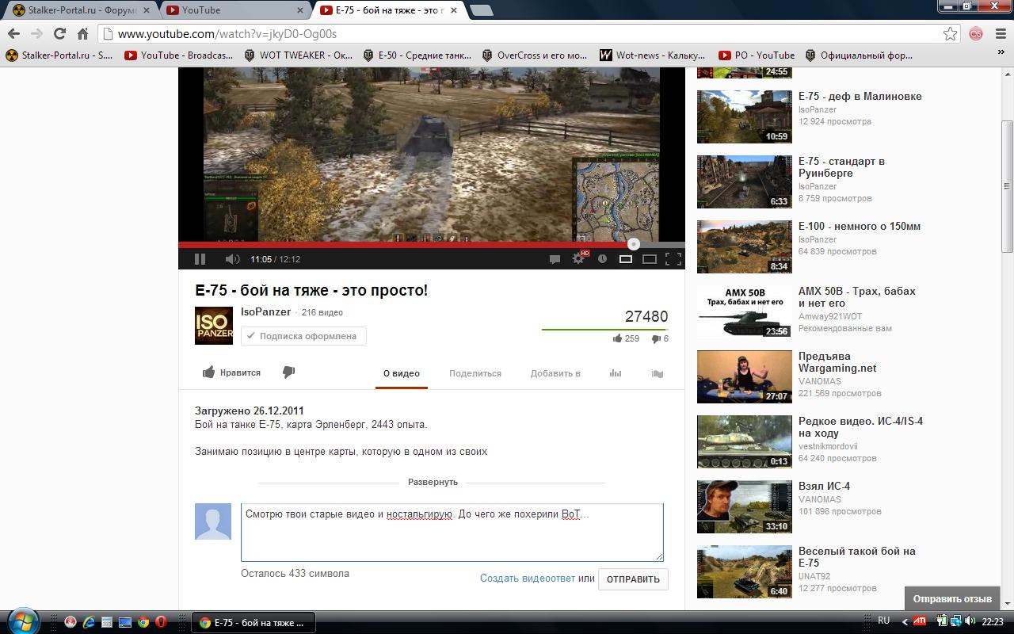The image size is (1014, 634).
Task: Flag the video with the report icon
Action: 657,373
